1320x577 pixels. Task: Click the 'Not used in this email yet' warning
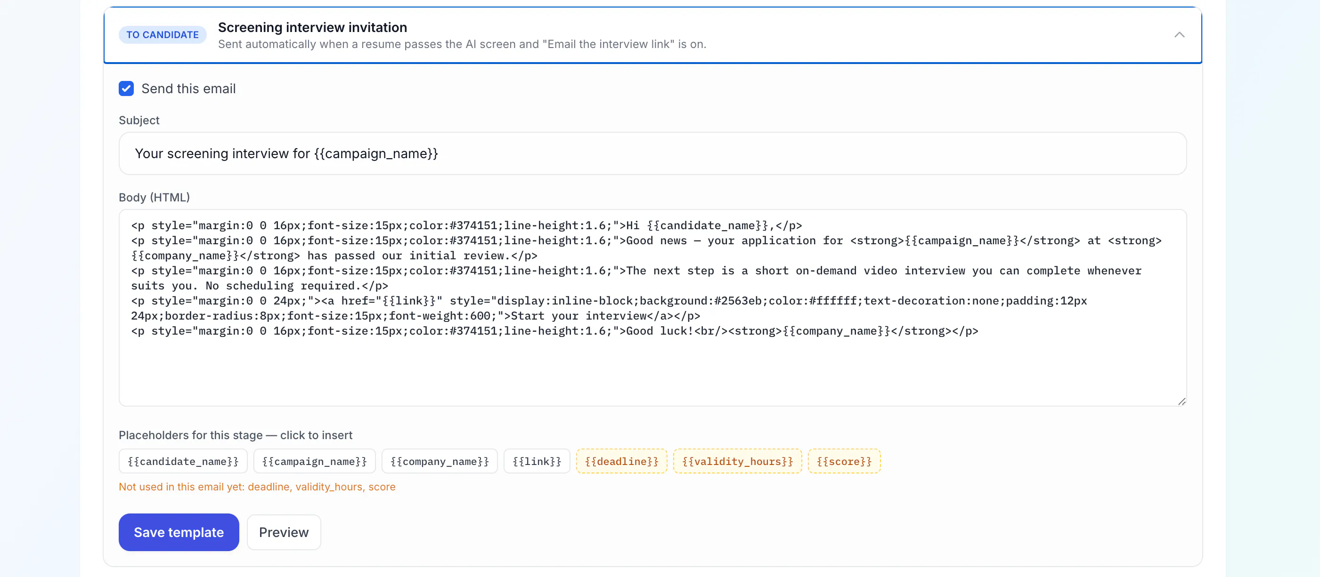pyautogui.click(x=257, y=487)
